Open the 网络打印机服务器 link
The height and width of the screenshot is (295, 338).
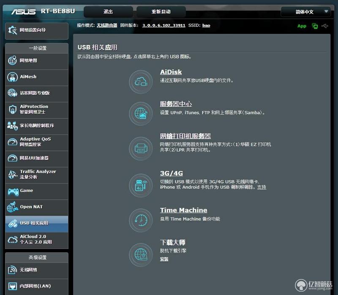pos(185,136)
